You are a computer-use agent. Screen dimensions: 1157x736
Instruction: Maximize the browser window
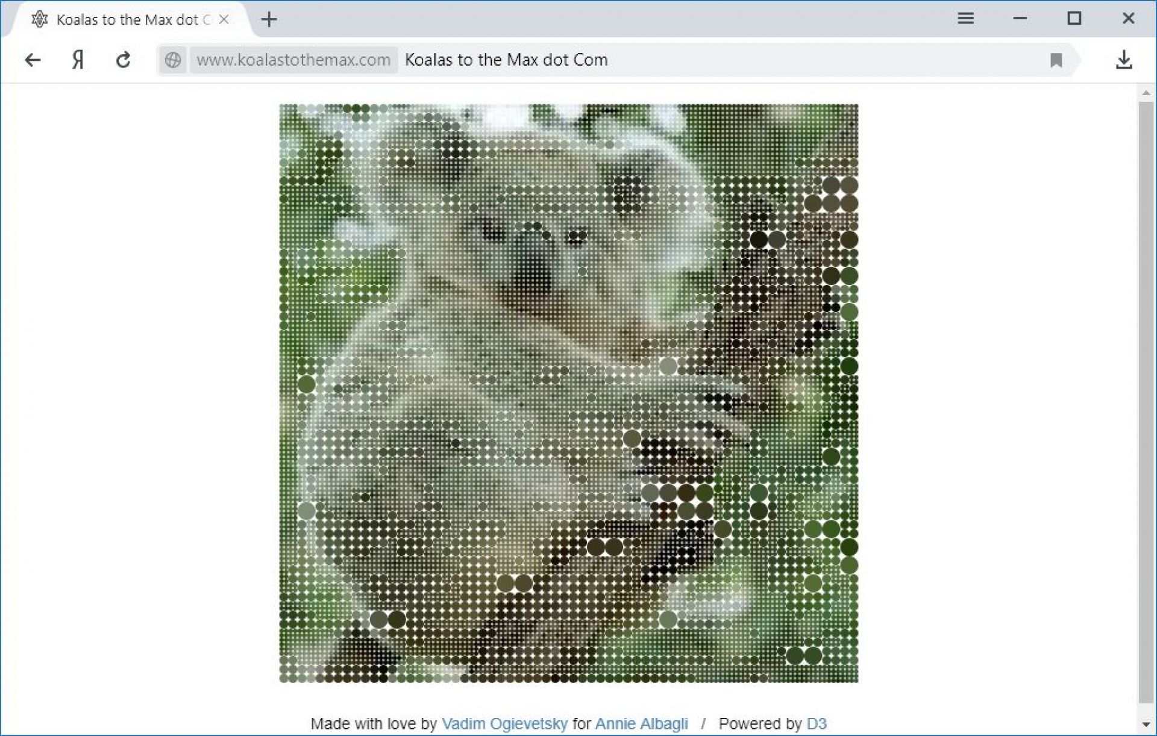(1074, 19)
